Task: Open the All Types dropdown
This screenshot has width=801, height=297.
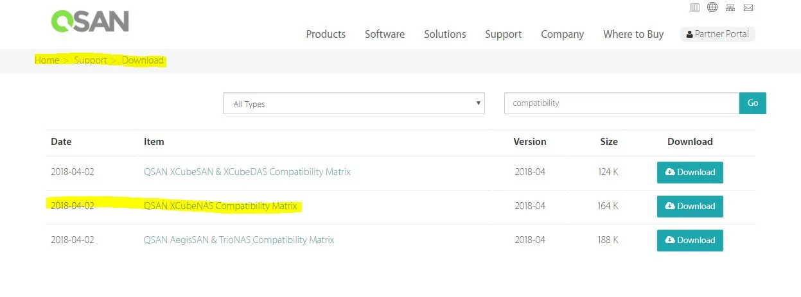Action: (354, 104)
